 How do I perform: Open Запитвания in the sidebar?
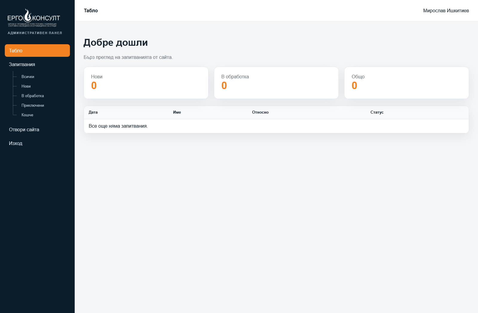coord(37,64)
